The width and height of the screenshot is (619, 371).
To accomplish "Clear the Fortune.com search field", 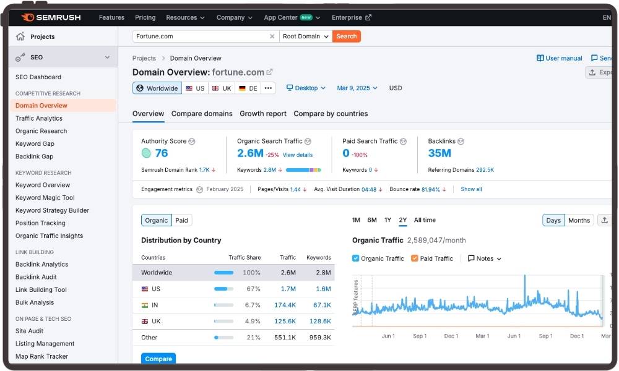I will click(x=272, y=36).
